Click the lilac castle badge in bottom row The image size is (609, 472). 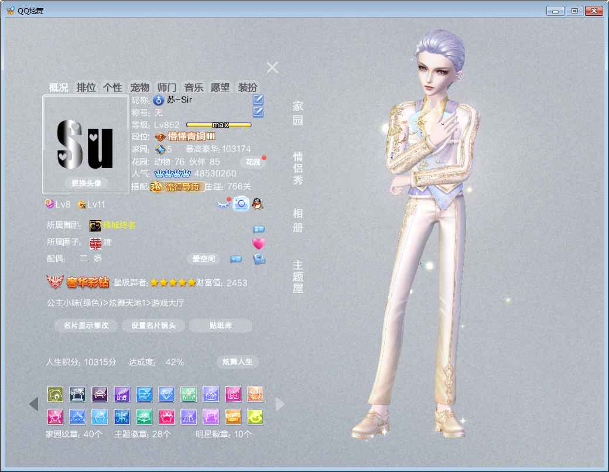click(x=211, y=417)
